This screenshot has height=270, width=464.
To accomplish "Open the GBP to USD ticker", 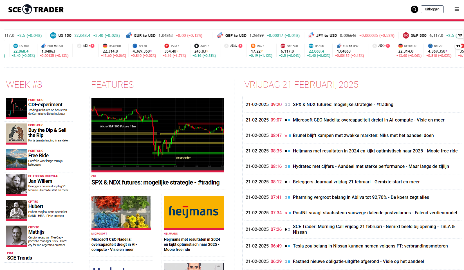I will pos(236,35).
